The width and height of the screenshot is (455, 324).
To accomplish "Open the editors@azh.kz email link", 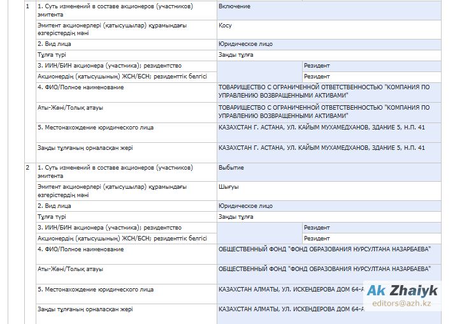I will 402,303.
